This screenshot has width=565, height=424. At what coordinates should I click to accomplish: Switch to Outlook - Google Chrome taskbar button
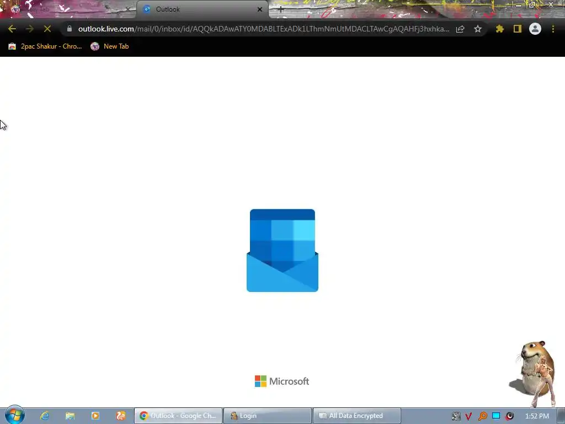point(178,416)
